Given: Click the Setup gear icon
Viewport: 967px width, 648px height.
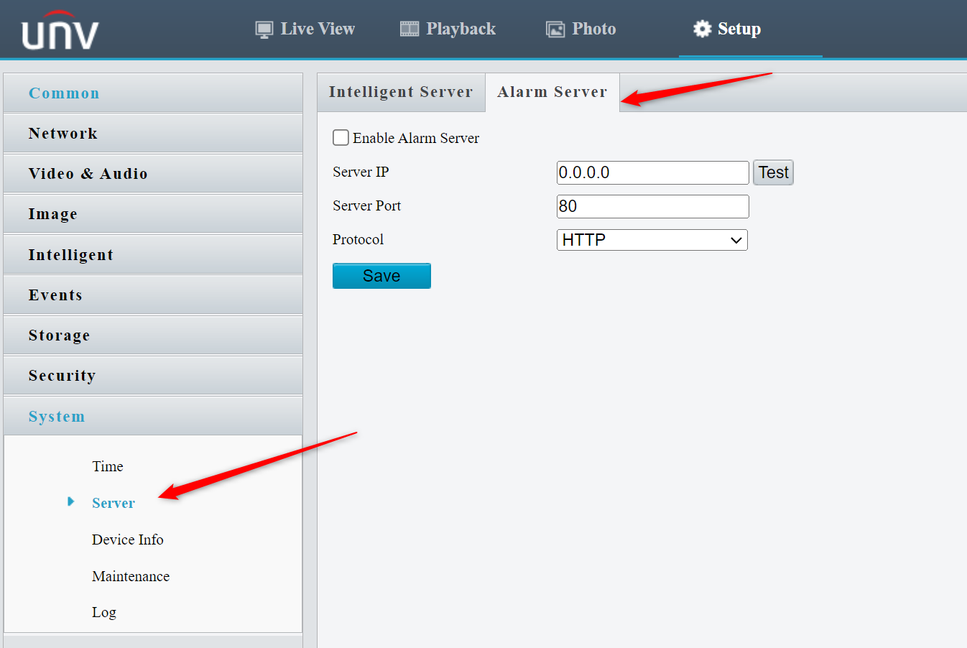Looking at the screenshot, I should [x=702, y=28].
